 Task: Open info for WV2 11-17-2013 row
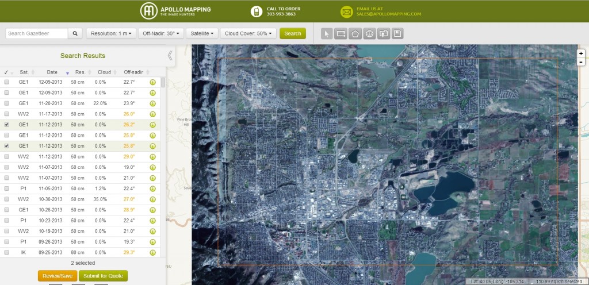[x=152, y=114]
